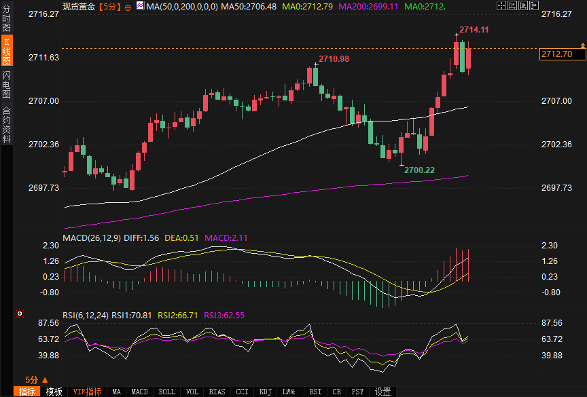Toggle the BOLL indicator

[x=166, y=392]
